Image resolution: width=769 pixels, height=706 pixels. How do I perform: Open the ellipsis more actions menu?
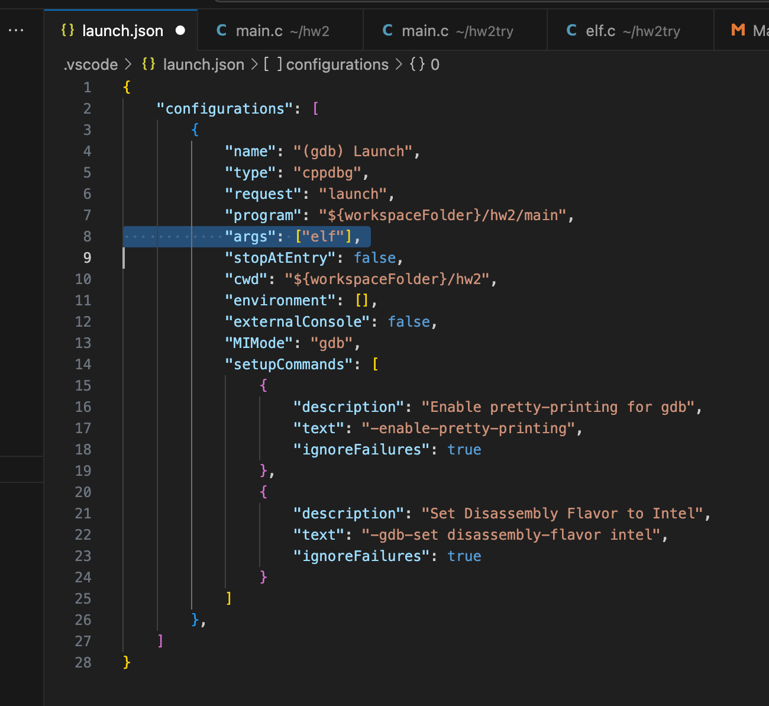(16, 30)
